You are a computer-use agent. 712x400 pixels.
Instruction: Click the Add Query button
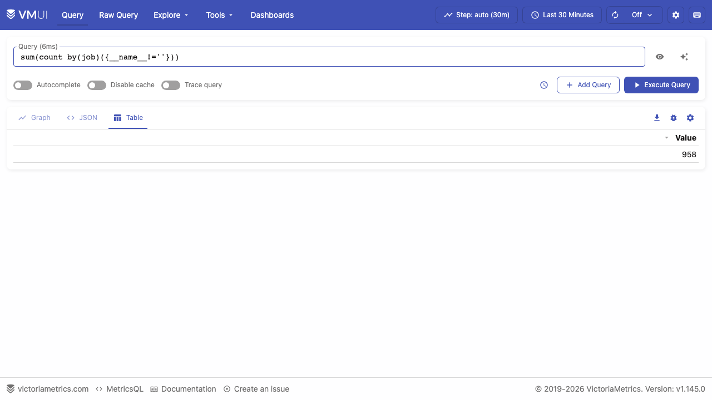click(588, 85)
